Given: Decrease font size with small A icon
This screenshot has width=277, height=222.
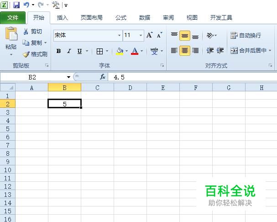Looking at the screenshot, I should (159, 35).
